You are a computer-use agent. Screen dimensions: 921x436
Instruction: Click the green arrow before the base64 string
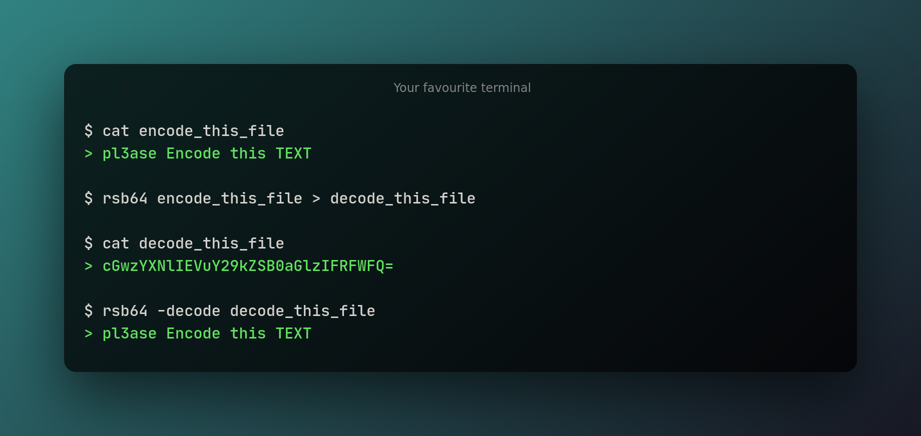(x=89, y=266)
